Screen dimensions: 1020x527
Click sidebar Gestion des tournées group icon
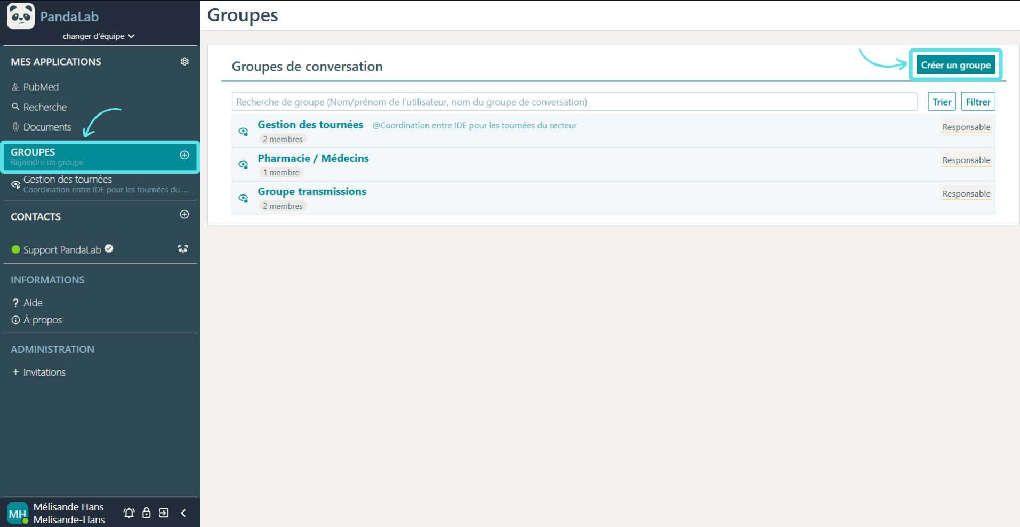coord(16,185)
